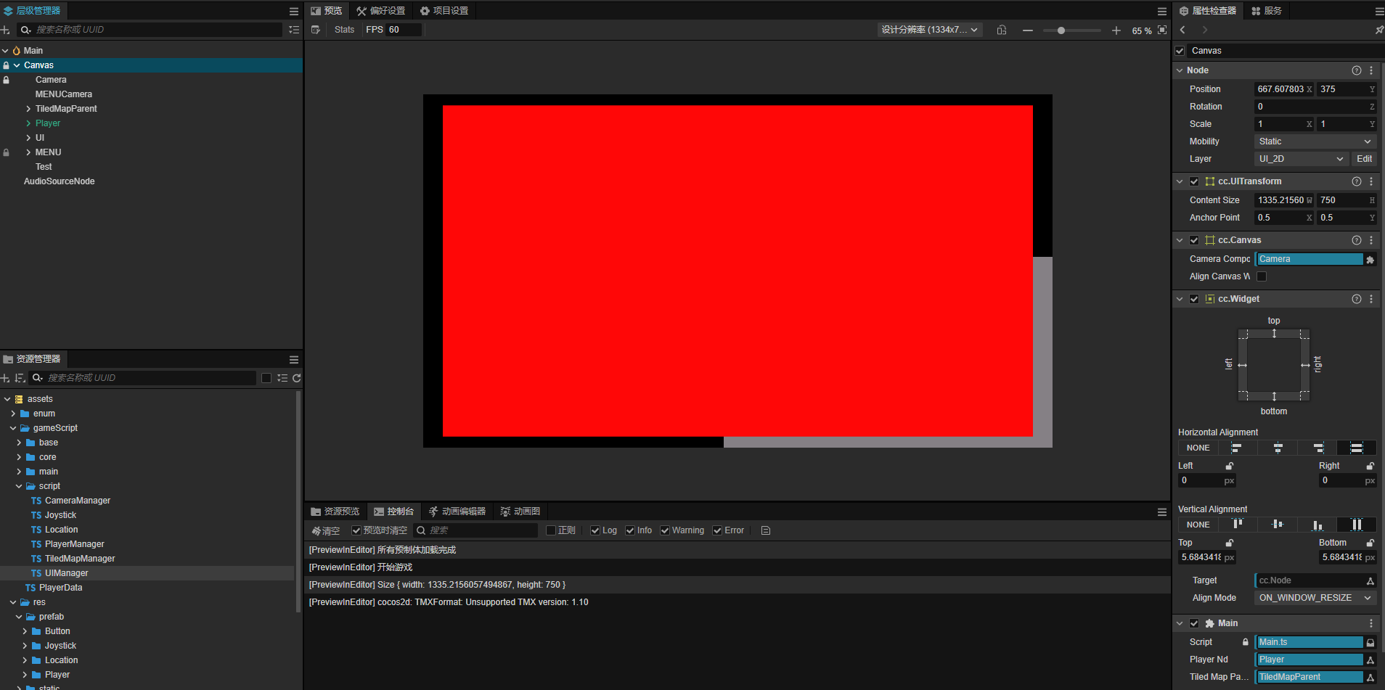
Task: Open the Layer UI_2D dropdown
Action: click(1302, 159)
